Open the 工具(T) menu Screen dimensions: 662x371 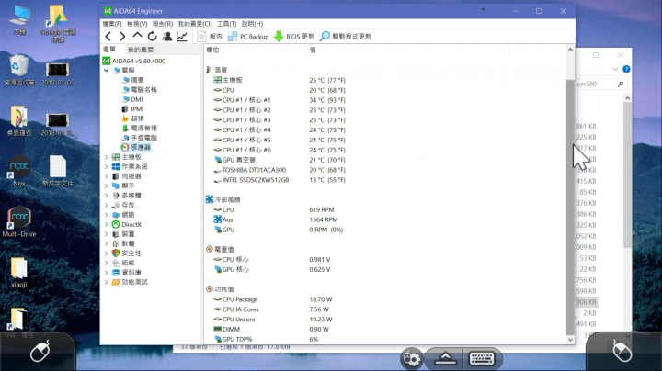[227, 24]
